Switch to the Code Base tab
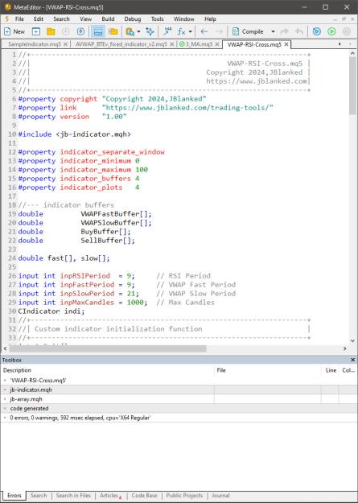The height and width of the screenshot is (503, 358). pos(144,495)
